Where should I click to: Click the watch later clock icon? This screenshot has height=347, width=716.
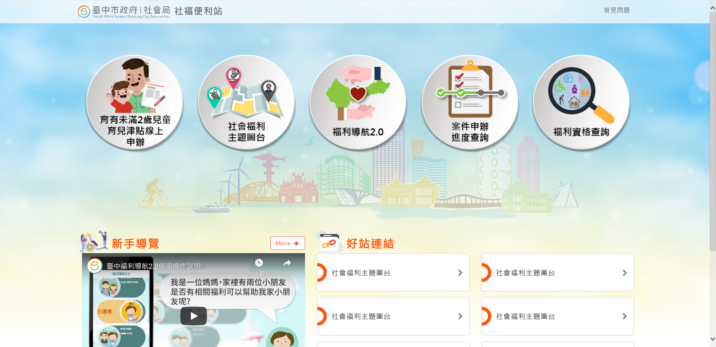coord(259,263)
